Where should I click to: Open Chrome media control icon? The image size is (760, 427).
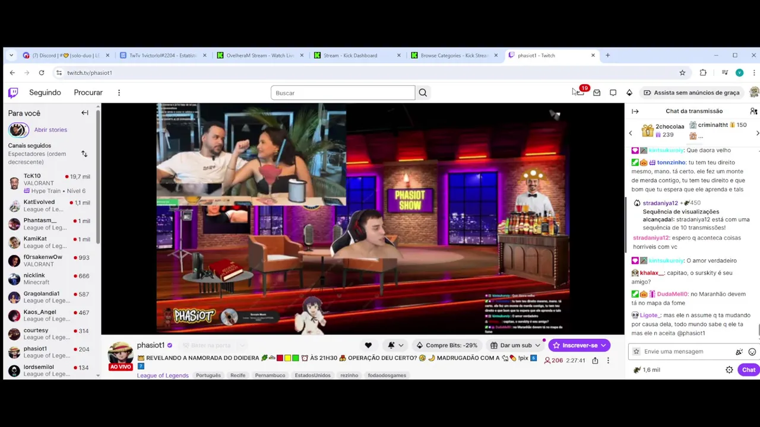click(x=724, y=72)
